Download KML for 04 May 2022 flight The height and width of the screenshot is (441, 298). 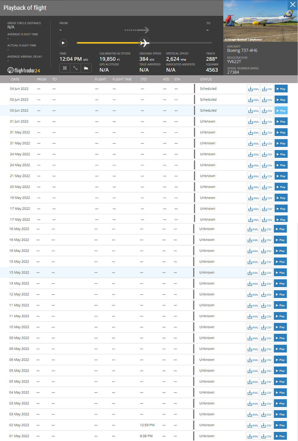[253, 392]
